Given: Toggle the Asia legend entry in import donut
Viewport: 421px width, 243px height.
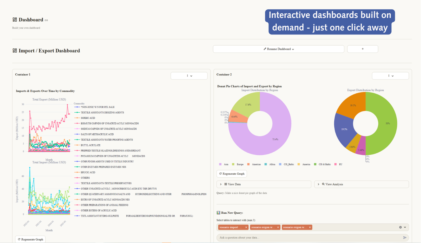Looking at the screenshot, I should point(223,164).
